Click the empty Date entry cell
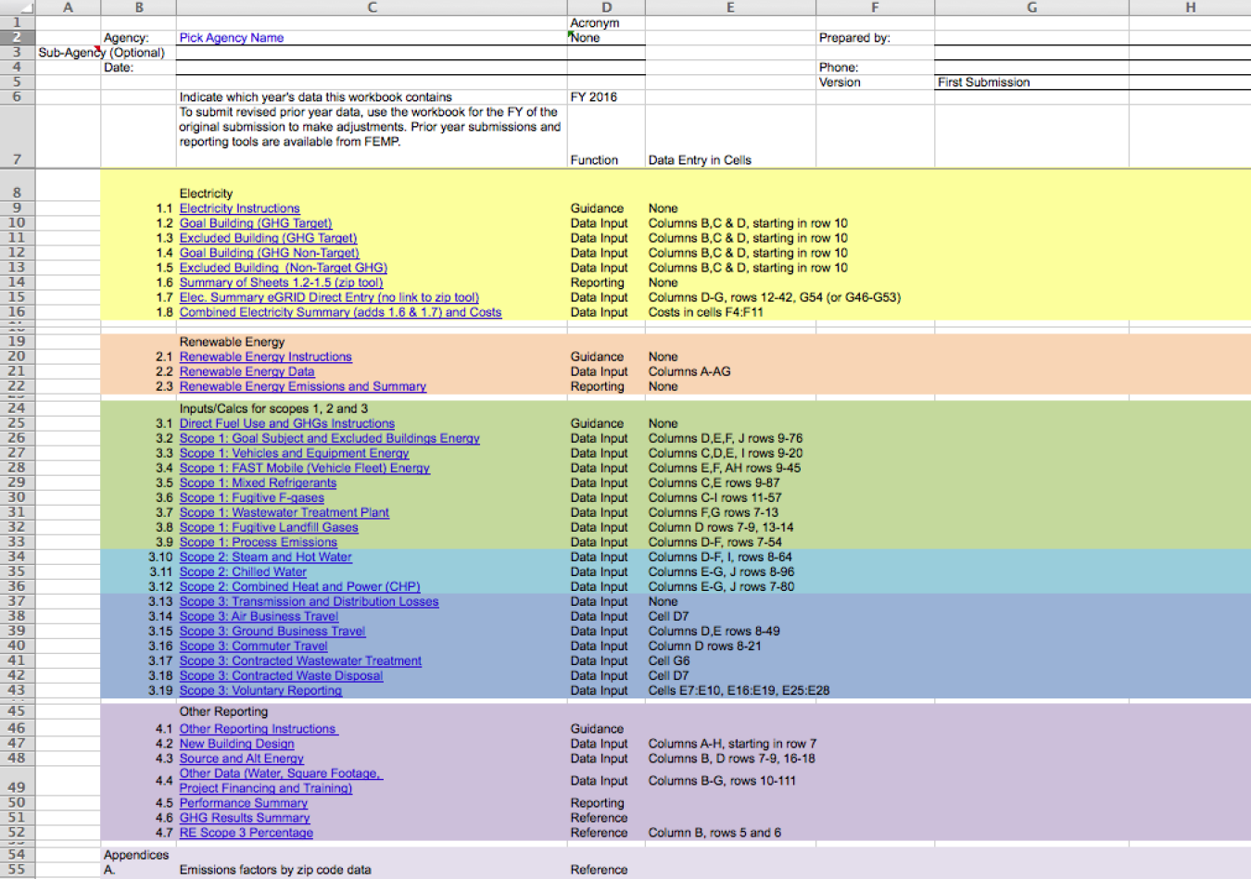1251x879 pixels. pyautogui.click(x=371, y=68)
